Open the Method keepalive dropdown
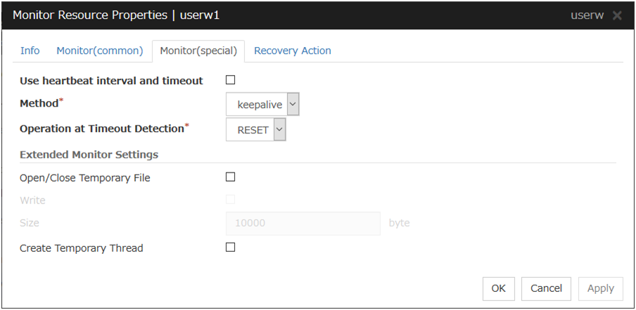 [263, 105]
